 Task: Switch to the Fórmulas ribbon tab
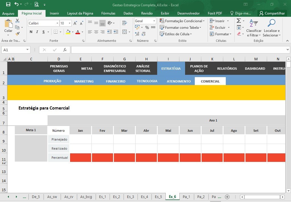108,13
